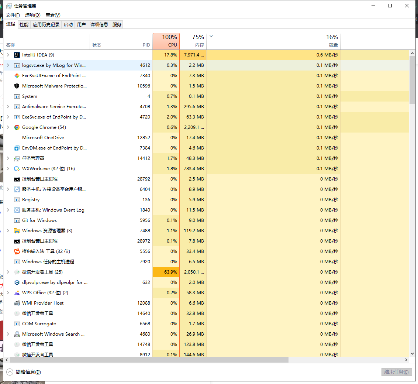Click the horizontal scrollbar left arrow

7,360
